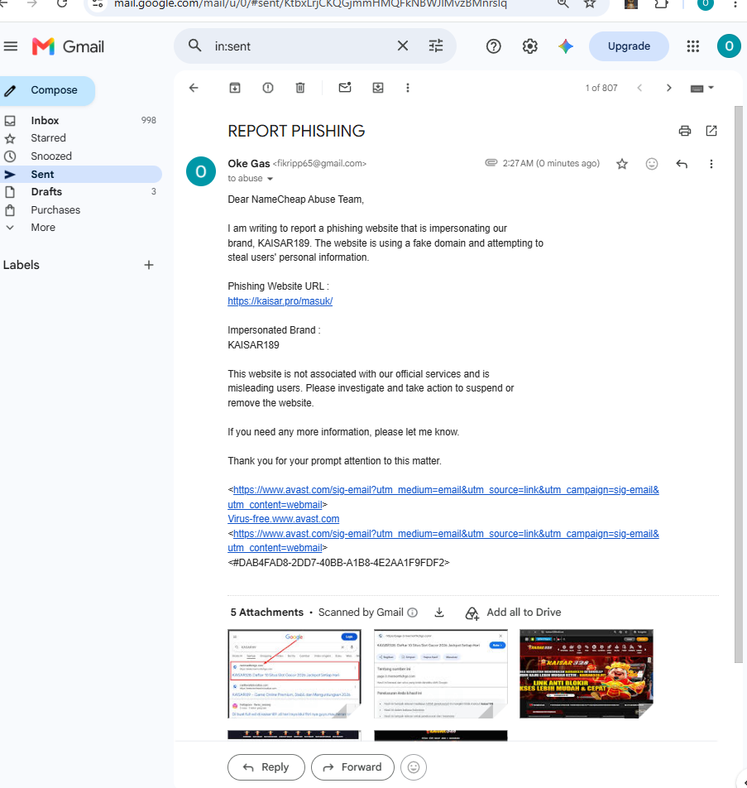This screenshot has height=788, width=747.
Task: Open Gmail support help icon
Action: 493,46
